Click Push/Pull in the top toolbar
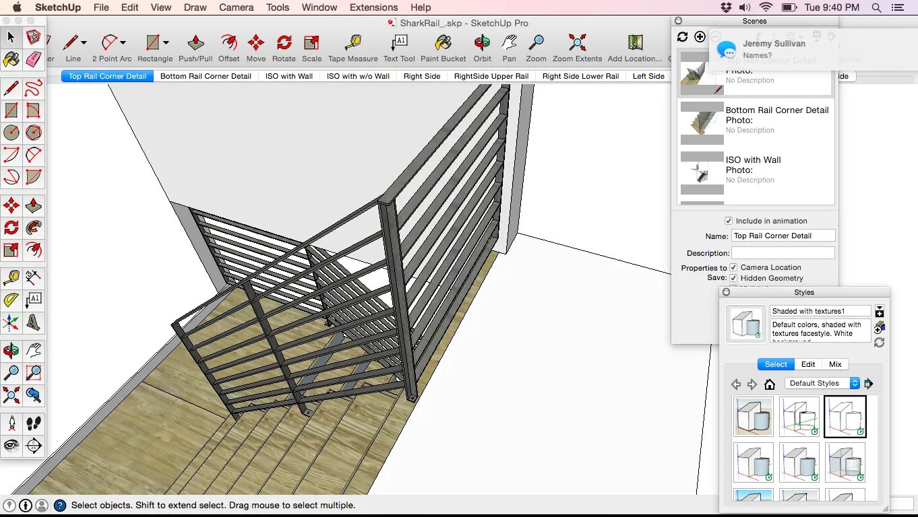 tap(195, 48)
